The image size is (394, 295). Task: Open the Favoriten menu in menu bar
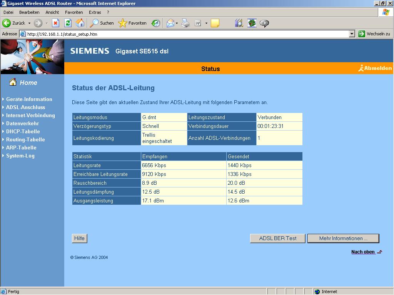[x=74, y=12]
